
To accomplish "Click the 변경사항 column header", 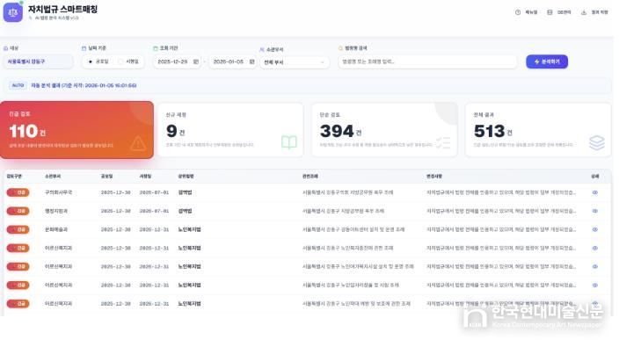I will click(434, 177).
